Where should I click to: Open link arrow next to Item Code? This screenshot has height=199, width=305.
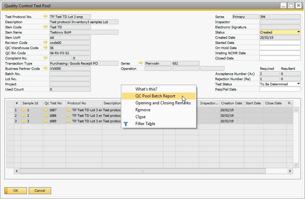[45, 27]
